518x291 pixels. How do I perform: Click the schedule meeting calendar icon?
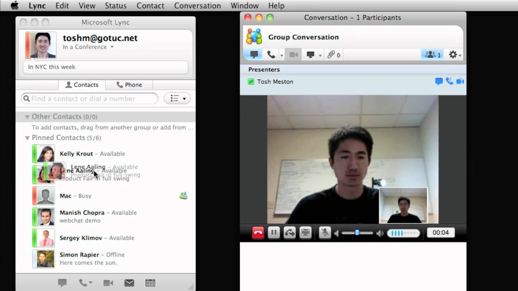[150, 283]
